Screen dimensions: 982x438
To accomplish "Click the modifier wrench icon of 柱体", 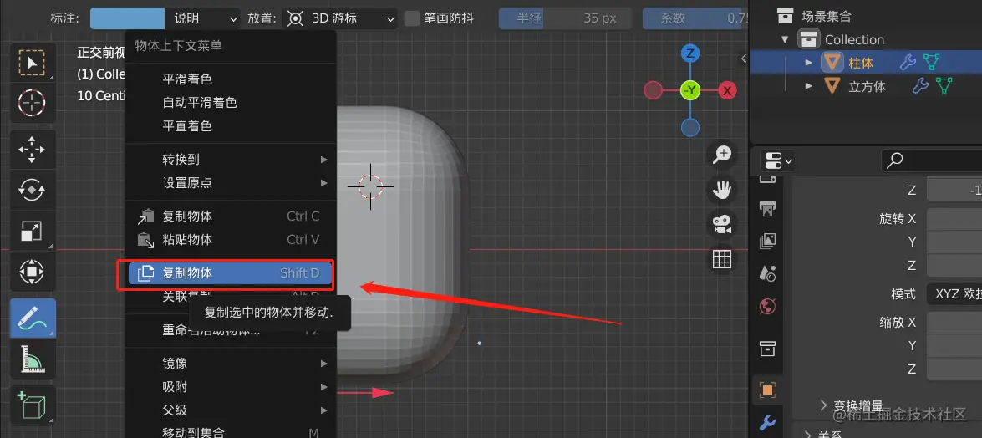I will 908,62.
